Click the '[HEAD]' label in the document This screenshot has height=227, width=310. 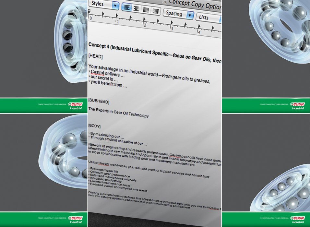click(x=95, y=56)
